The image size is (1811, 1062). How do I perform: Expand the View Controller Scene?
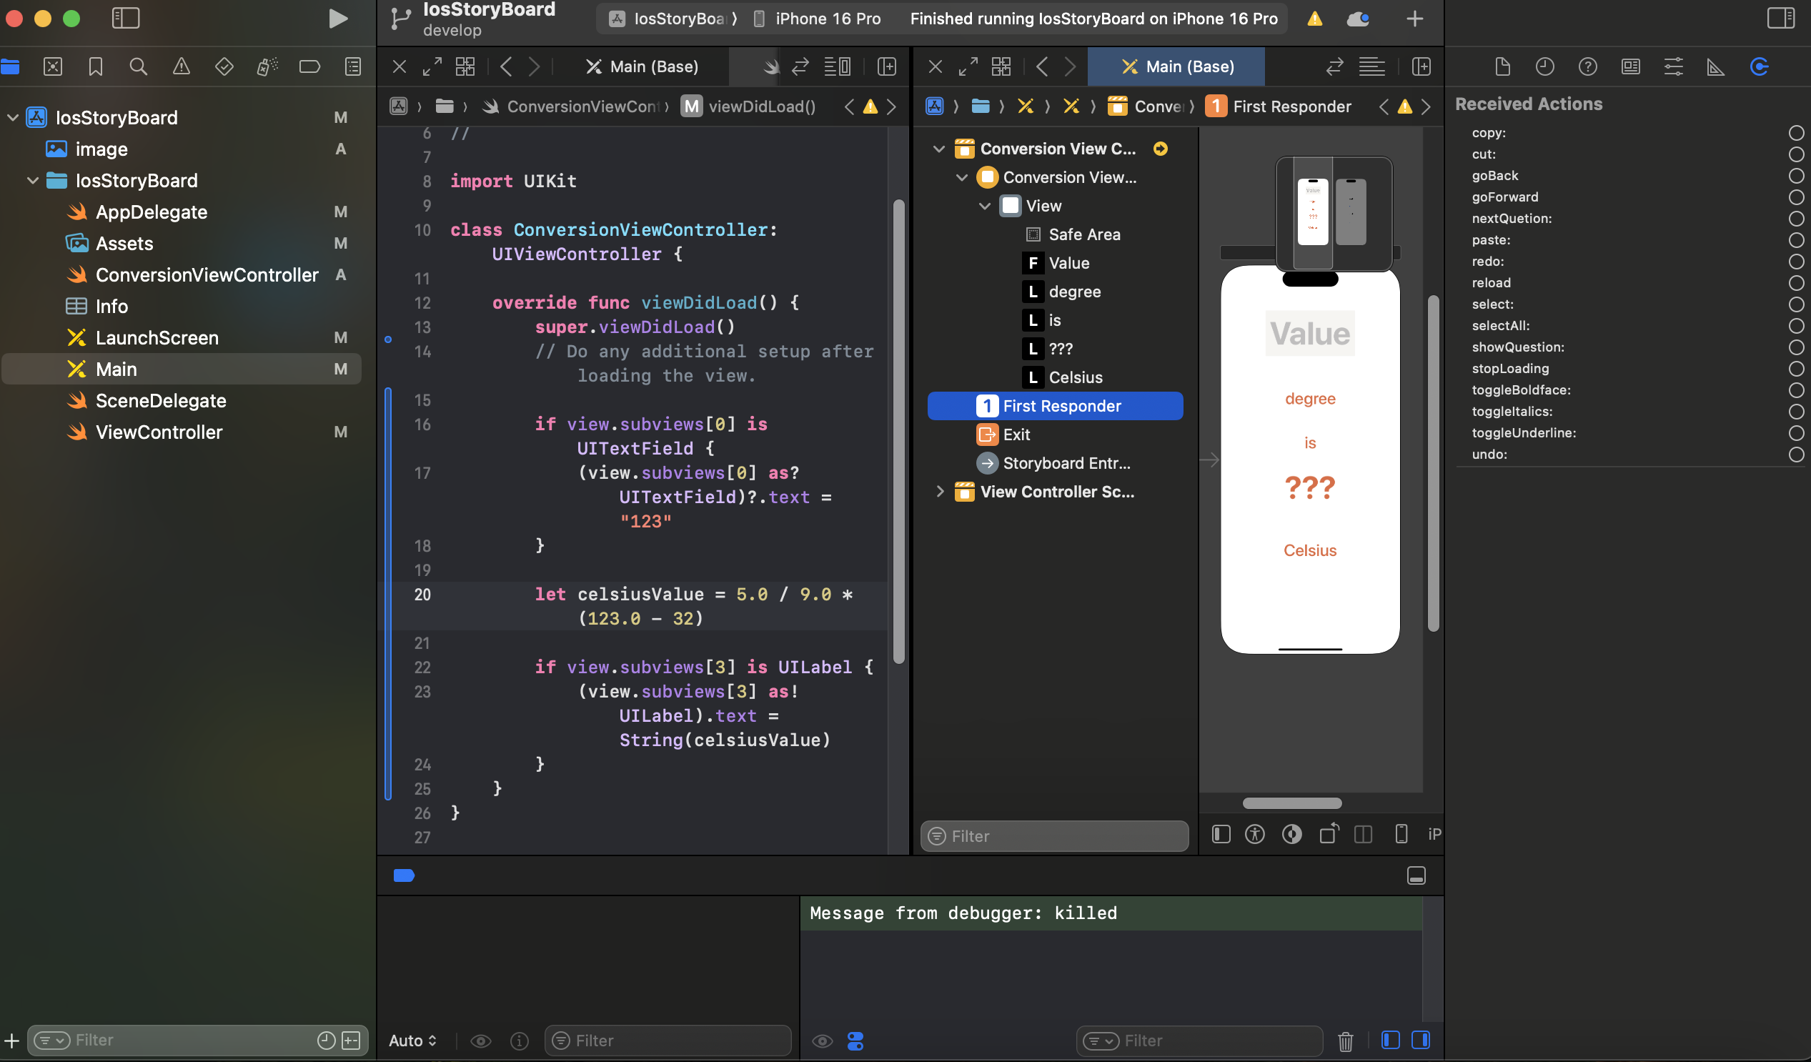click(x=938, y=492)
